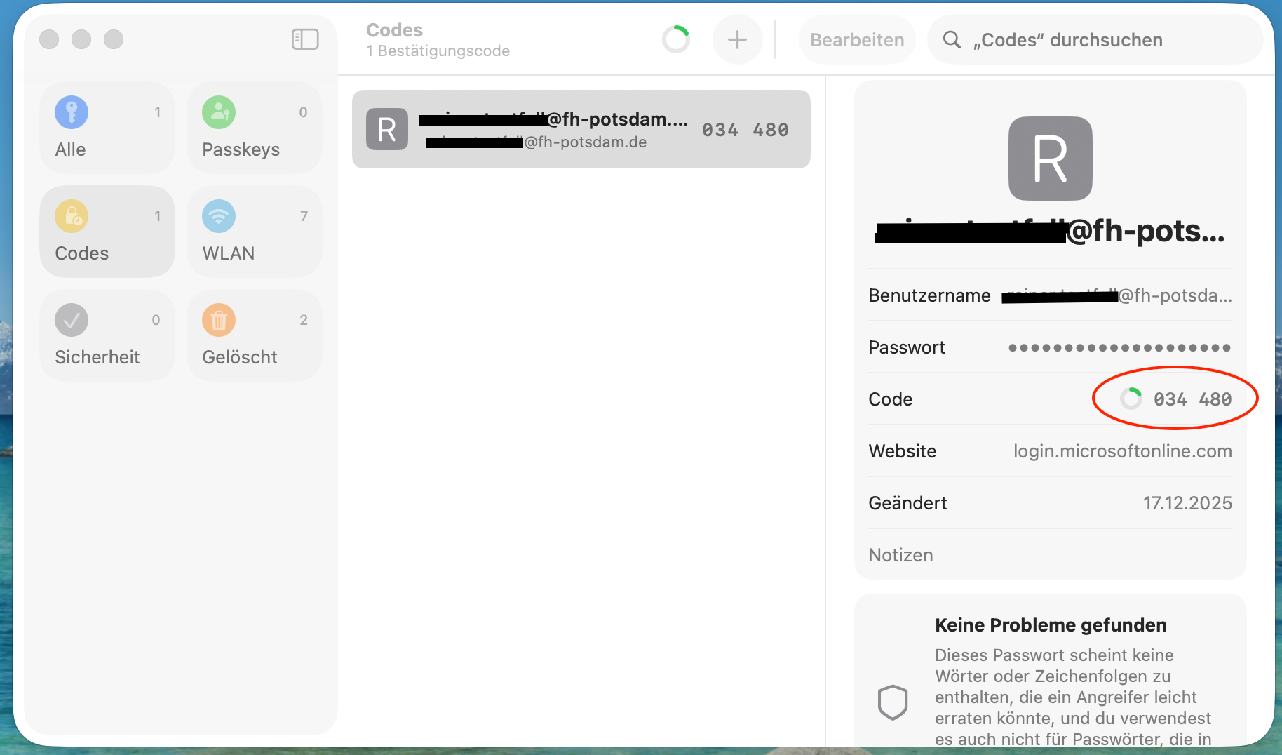Image resolution: width=1282 pixels, height=755 pixels.
Task: Open the Sicherheit checkmark category
Action: pyautogui.click(x=107, y=336)
